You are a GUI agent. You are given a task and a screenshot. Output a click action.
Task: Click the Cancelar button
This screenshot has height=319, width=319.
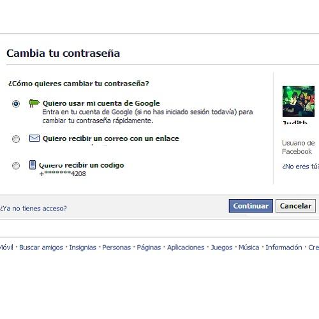click(295, 206)
